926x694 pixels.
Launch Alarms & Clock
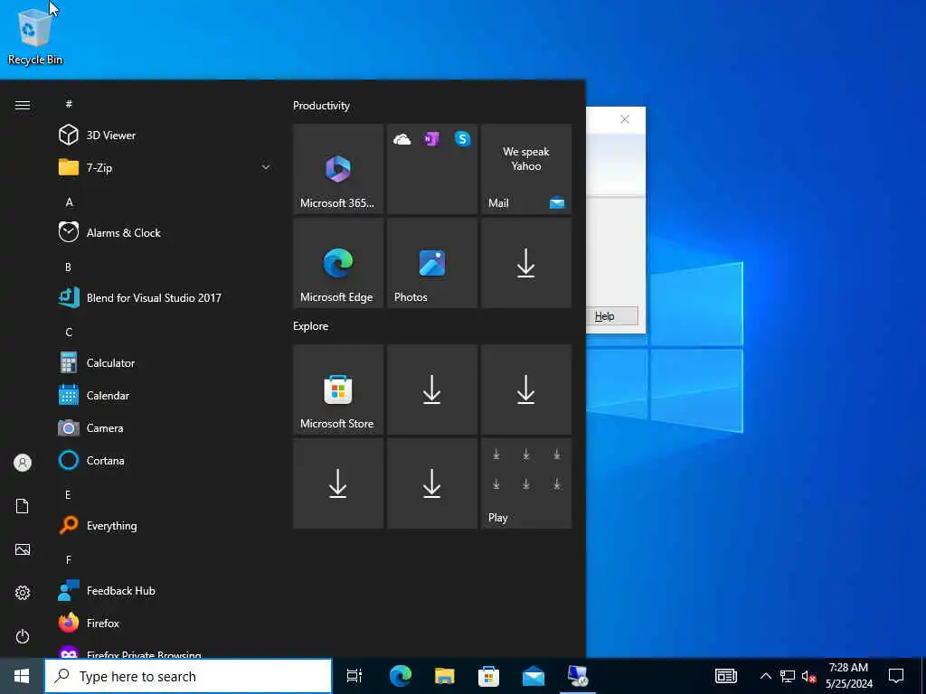coord(164,232)
